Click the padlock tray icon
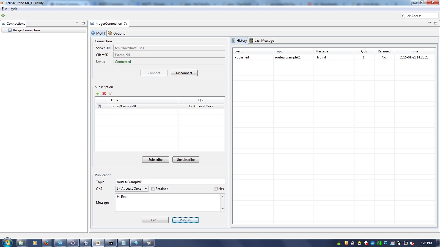 [x=353, y=243]
